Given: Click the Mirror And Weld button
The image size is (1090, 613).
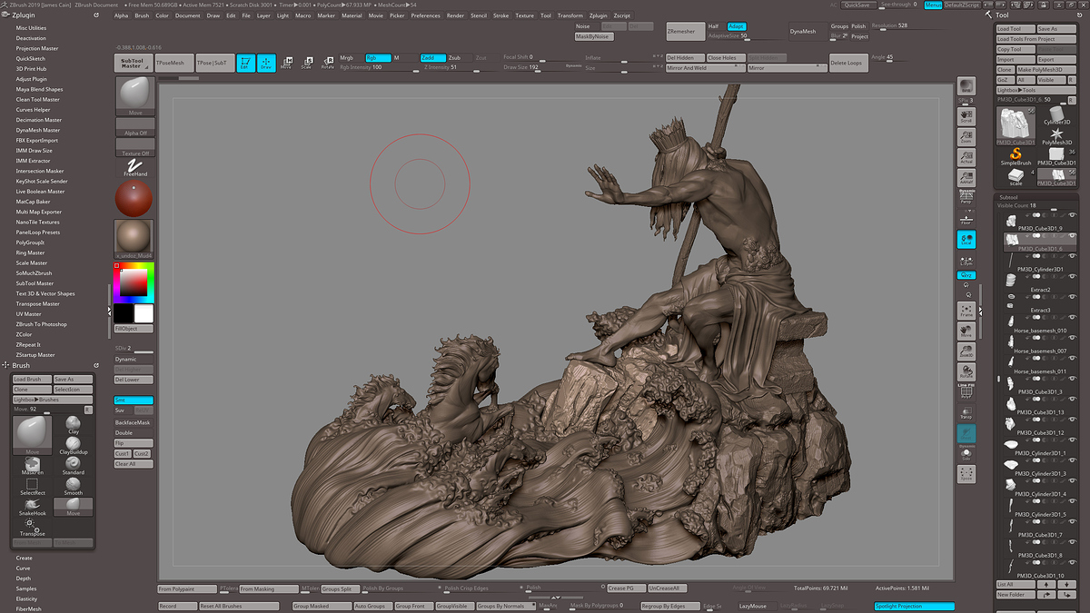Looking at the screenshot, I should [x=705, y=68].
